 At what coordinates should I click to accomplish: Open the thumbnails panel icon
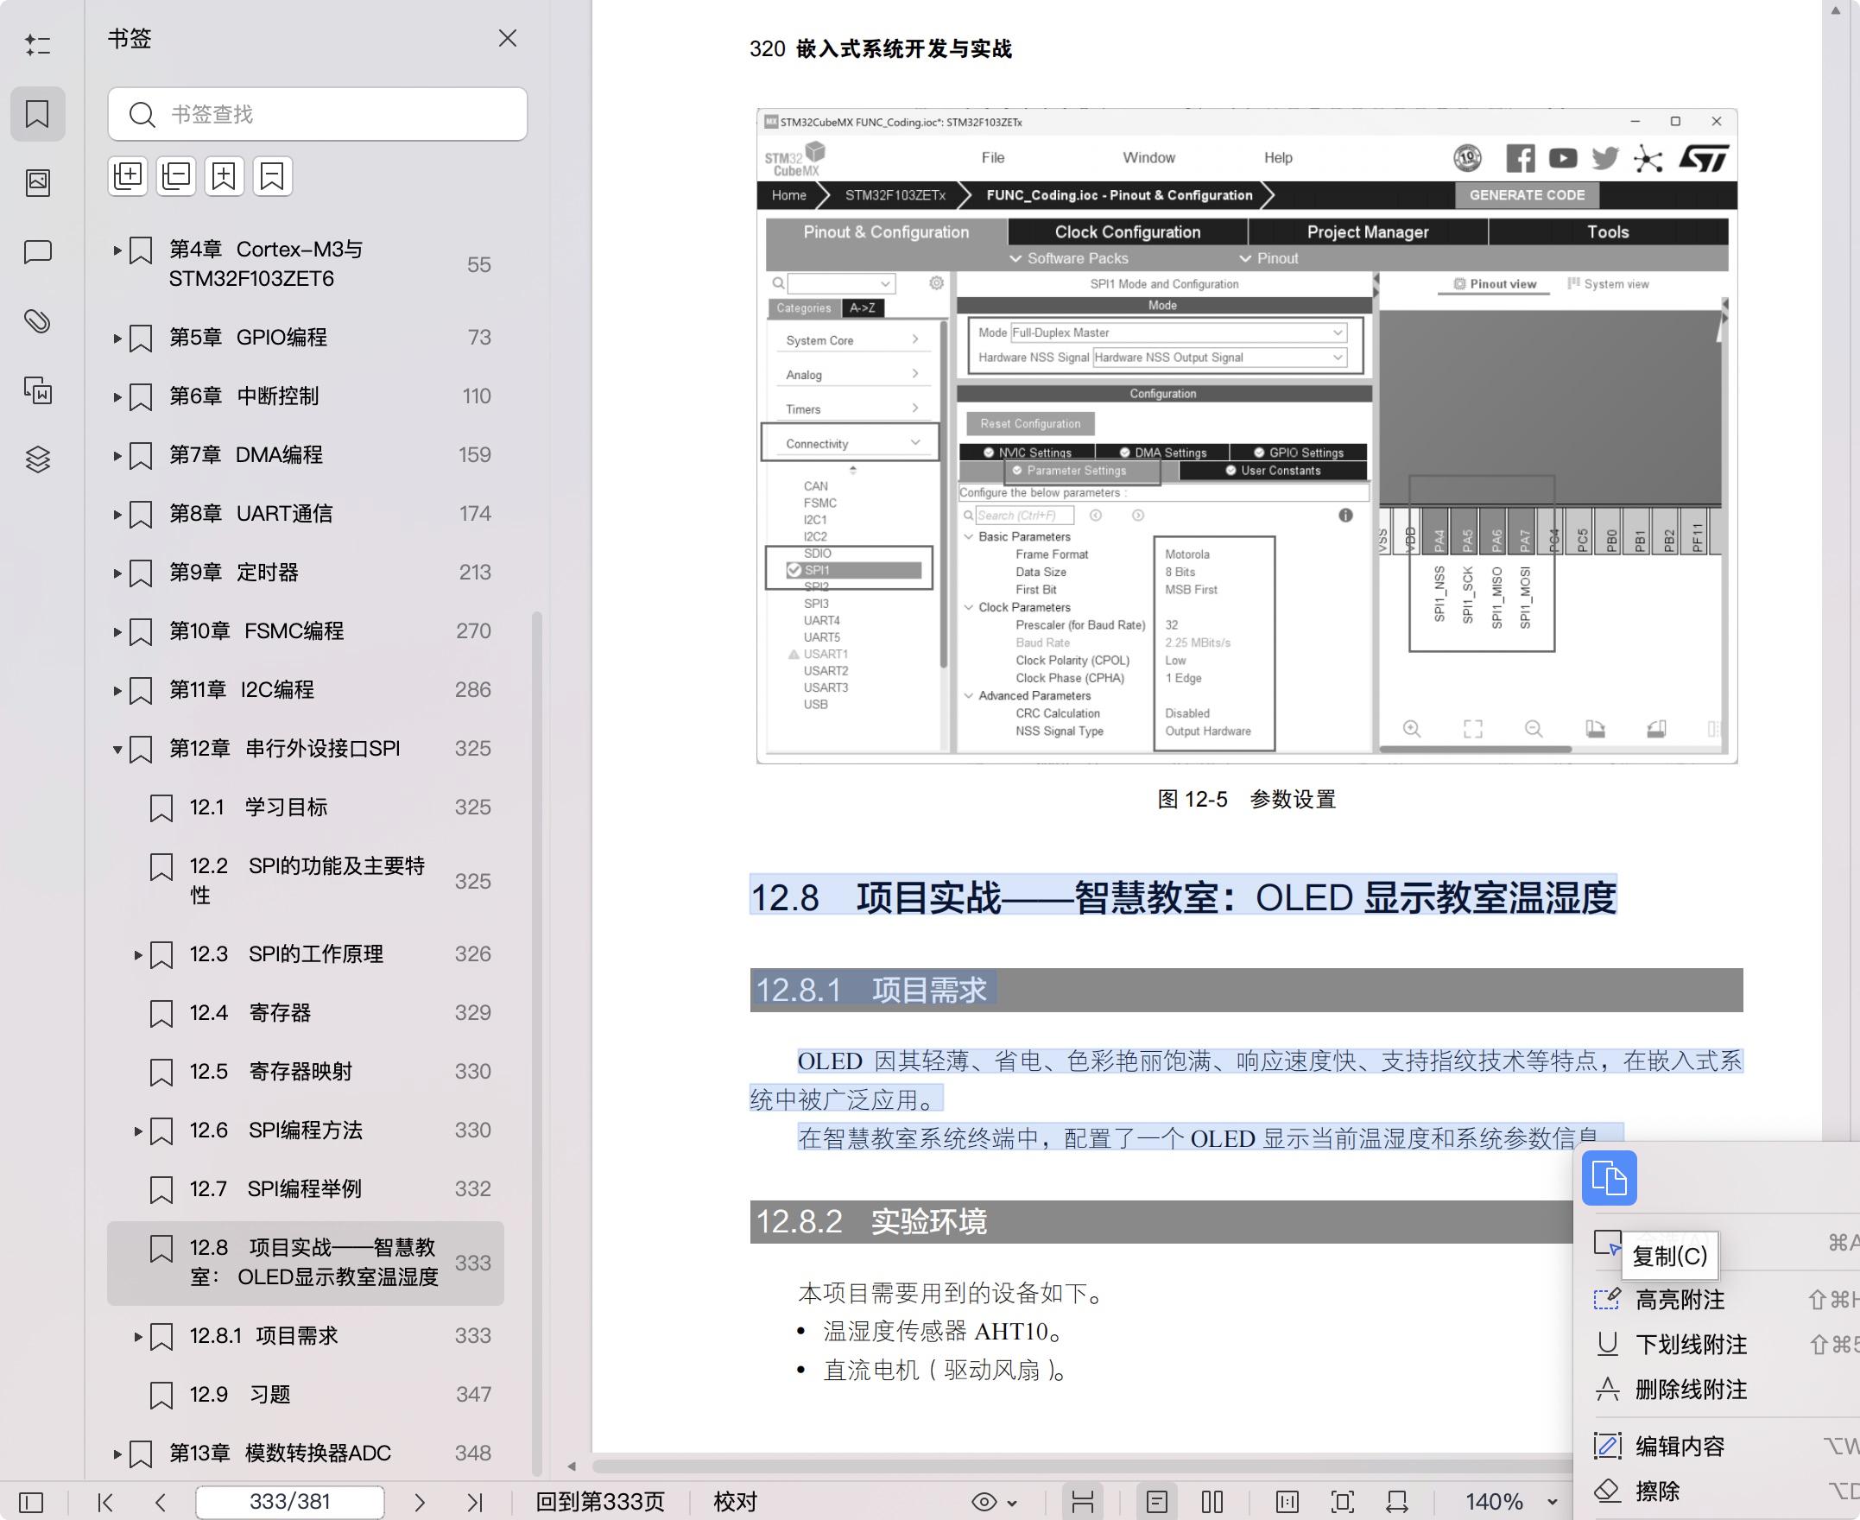tap(38, 182)
